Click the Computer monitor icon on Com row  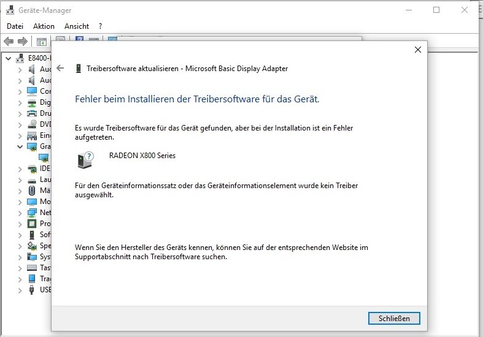(x=32, y=91)
